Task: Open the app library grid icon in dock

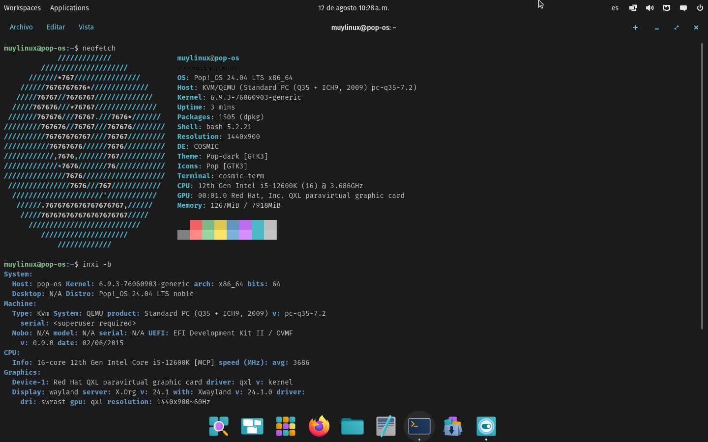Action: coord(286,426)
